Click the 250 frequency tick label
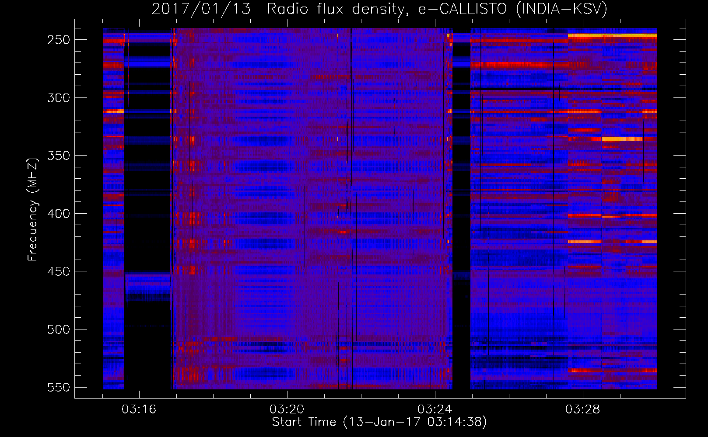Viewport: 708px width, 437px height. (59, 40)
